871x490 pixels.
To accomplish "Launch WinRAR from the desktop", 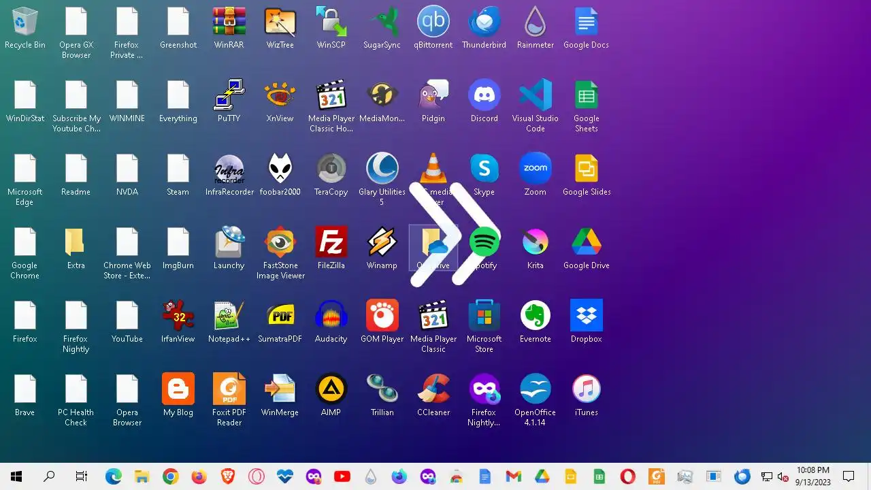I will pos(229,28).
